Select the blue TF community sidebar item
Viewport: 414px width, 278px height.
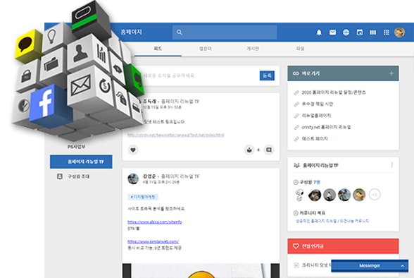coord(81,162)
